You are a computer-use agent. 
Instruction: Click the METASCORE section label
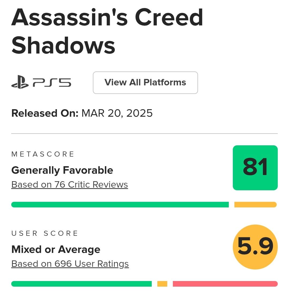pos(43,154)
